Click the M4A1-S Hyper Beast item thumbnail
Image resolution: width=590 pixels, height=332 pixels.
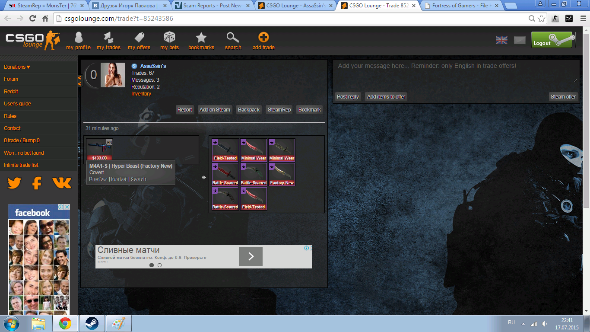[99, 150]
